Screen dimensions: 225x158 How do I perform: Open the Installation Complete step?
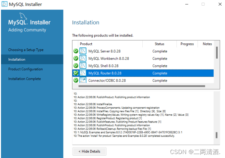tap(24, 79)
